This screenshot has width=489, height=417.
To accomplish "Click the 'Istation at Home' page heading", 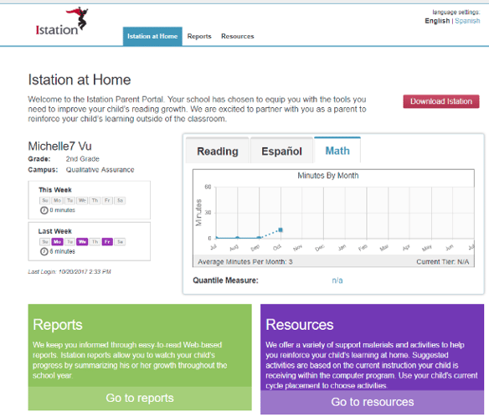I will [80, 80].
